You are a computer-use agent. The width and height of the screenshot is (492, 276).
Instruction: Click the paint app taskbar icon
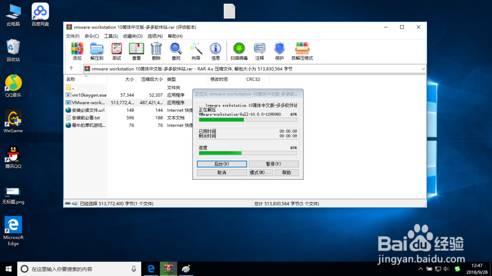click(186, 269)
